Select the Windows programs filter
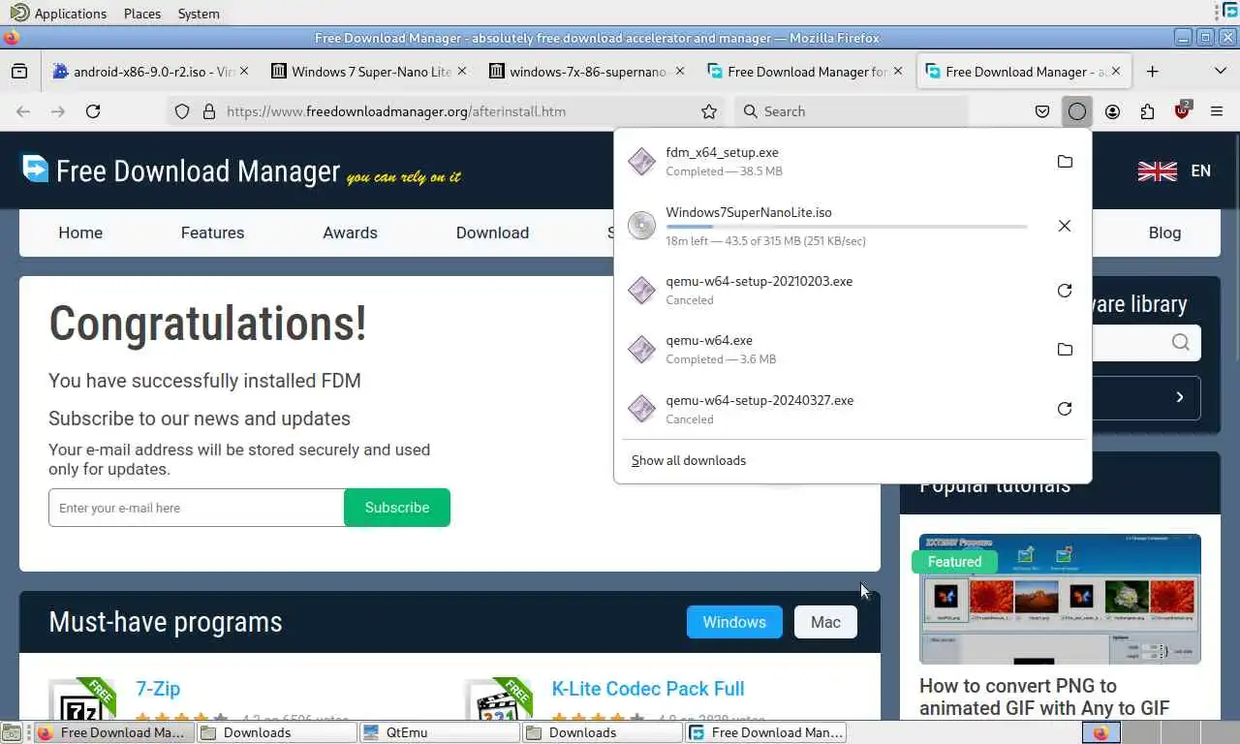1240x744 pixels. tap(734, 622)
